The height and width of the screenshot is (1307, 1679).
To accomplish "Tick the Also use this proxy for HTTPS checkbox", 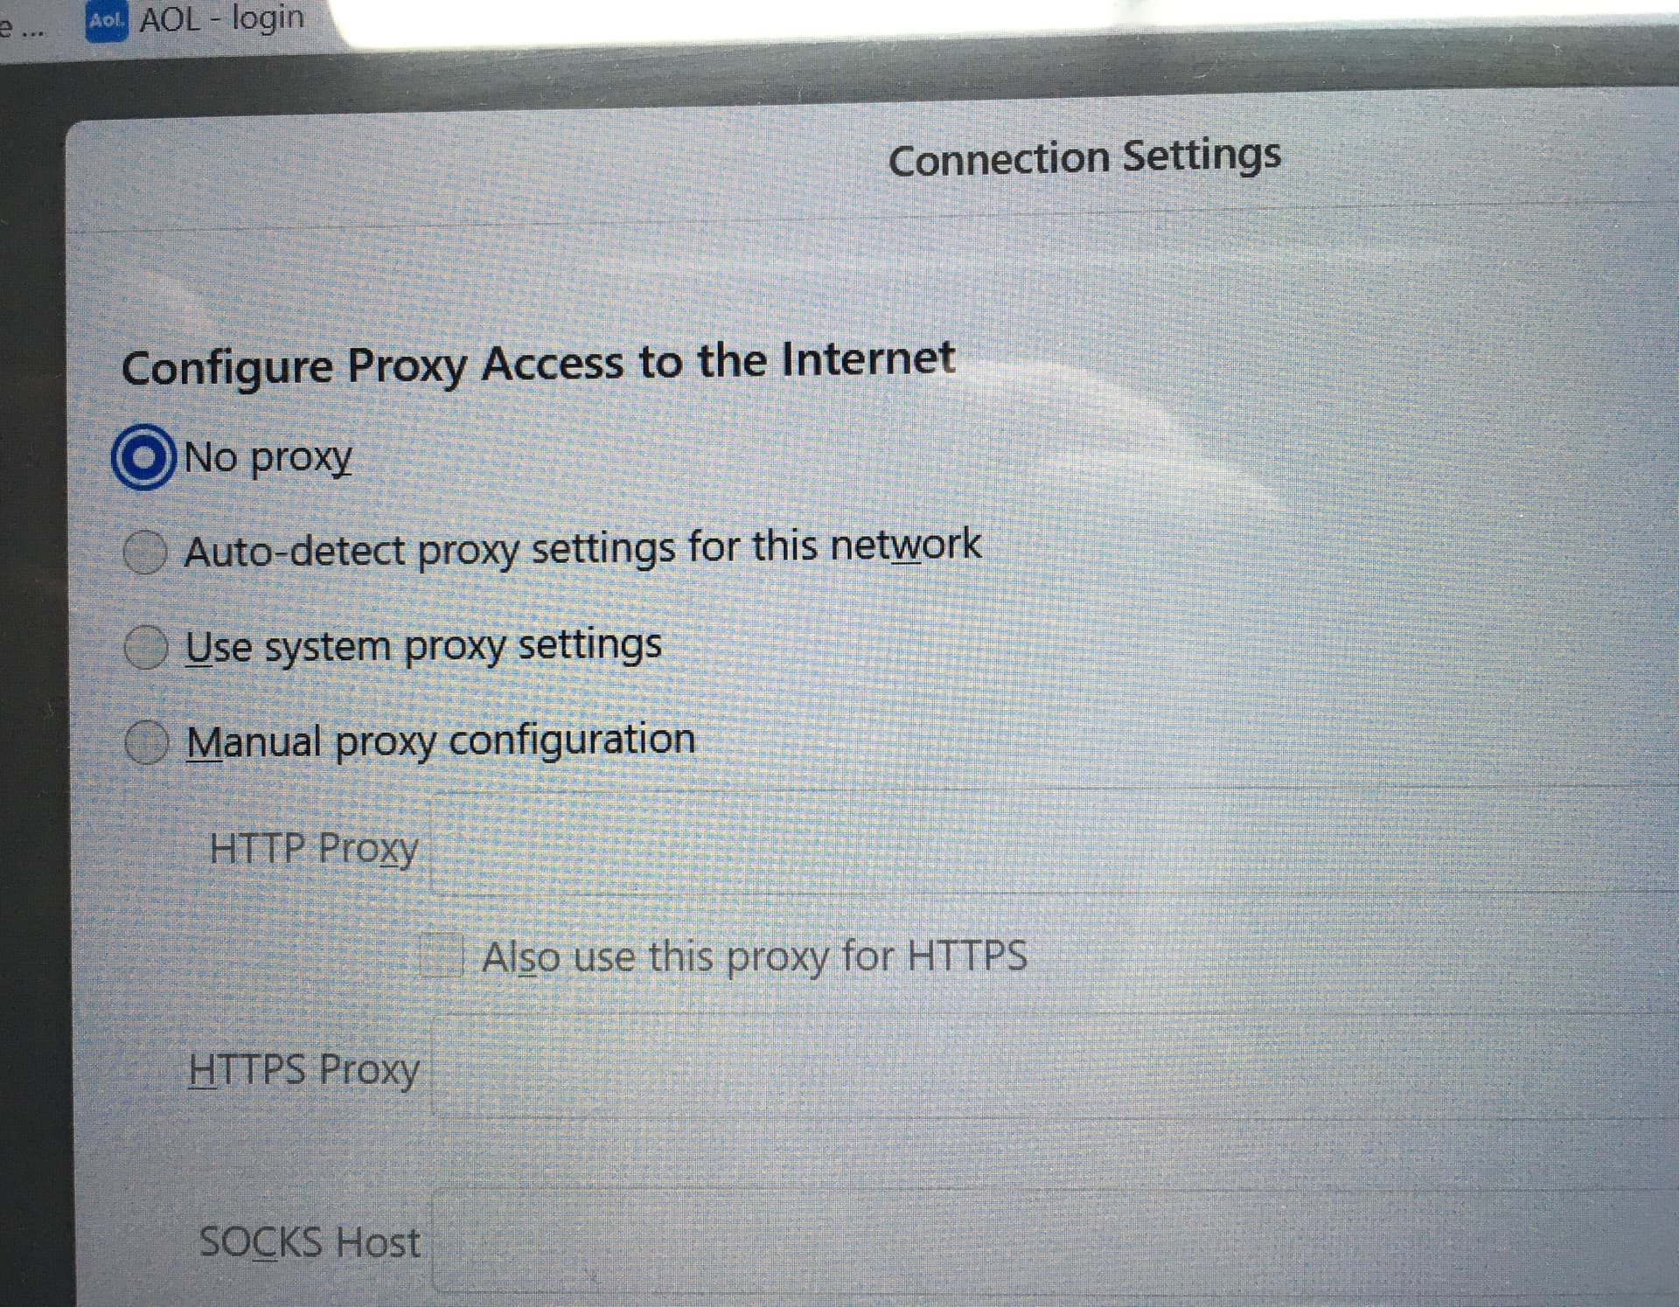I will (x=442, y=955).
